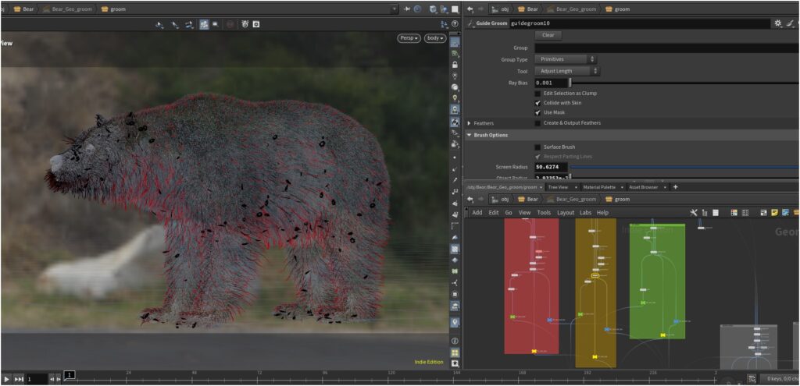This screenshot has width=800, height=386.
Task: Collapse the Brush Options section
Action: 470,135
